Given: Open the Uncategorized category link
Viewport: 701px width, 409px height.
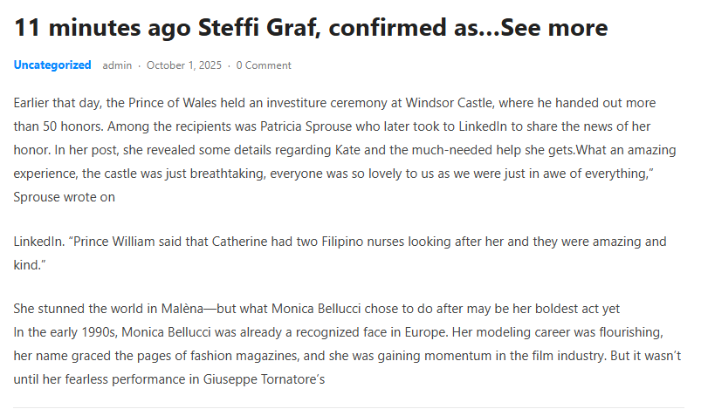Looking at the screenshot, I should pyautogui.click(x=52, y=65).
